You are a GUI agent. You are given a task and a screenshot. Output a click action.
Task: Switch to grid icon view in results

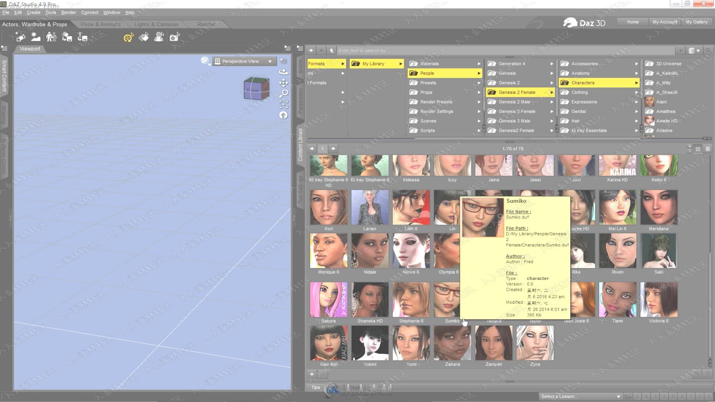point(698,149)
